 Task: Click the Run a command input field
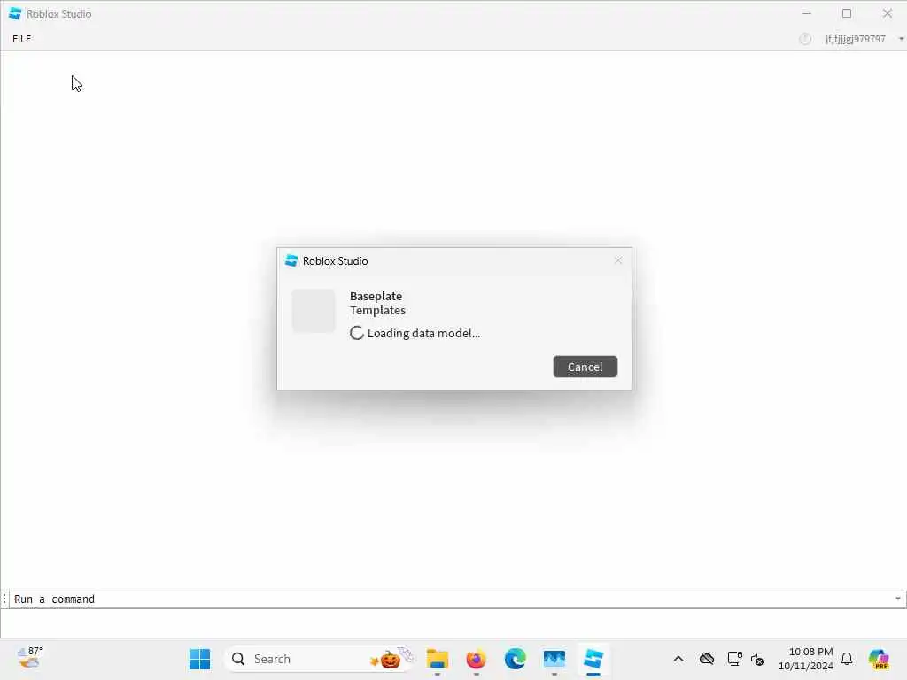point(451,599)
